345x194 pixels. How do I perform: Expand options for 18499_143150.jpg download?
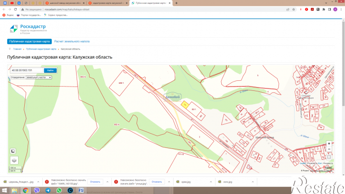point(108,182)
